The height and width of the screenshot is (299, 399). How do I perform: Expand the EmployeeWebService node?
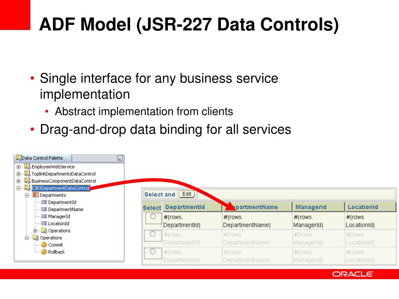pyautogui.click(x=18, y=167)
